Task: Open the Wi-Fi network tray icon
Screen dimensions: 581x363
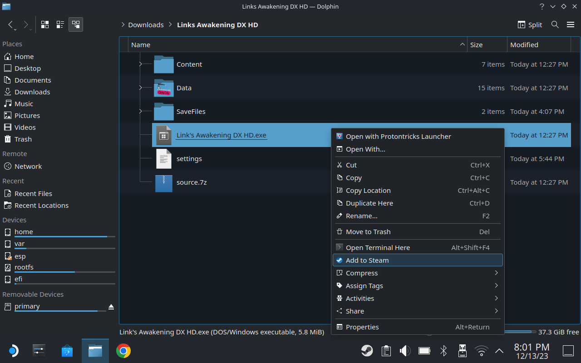Action: [x=481, y=351]
